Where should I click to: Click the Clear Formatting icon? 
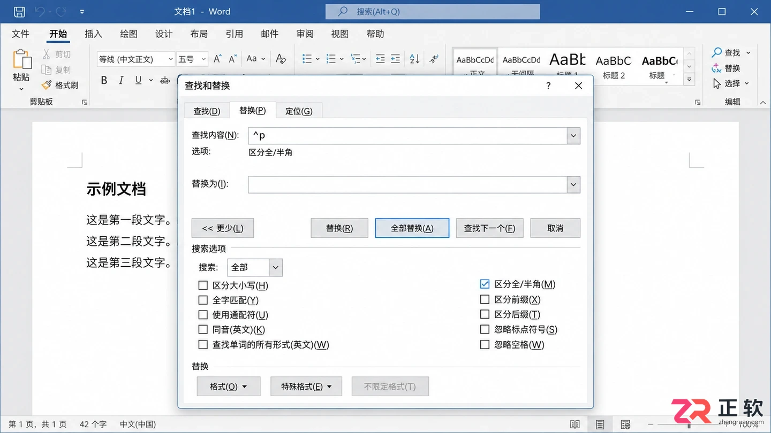(281, 59)
